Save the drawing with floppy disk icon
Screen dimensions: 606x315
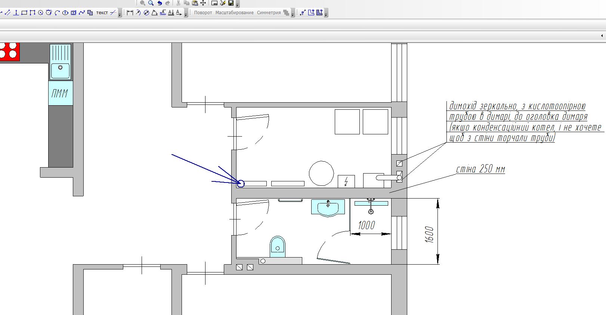231,3
